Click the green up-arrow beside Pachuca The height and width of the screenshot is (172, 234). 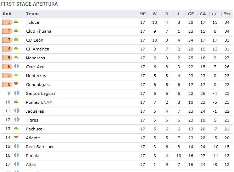click(16, 128)
